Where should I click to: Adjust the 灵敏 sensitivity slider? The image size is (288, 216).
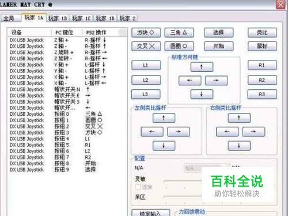183,181
